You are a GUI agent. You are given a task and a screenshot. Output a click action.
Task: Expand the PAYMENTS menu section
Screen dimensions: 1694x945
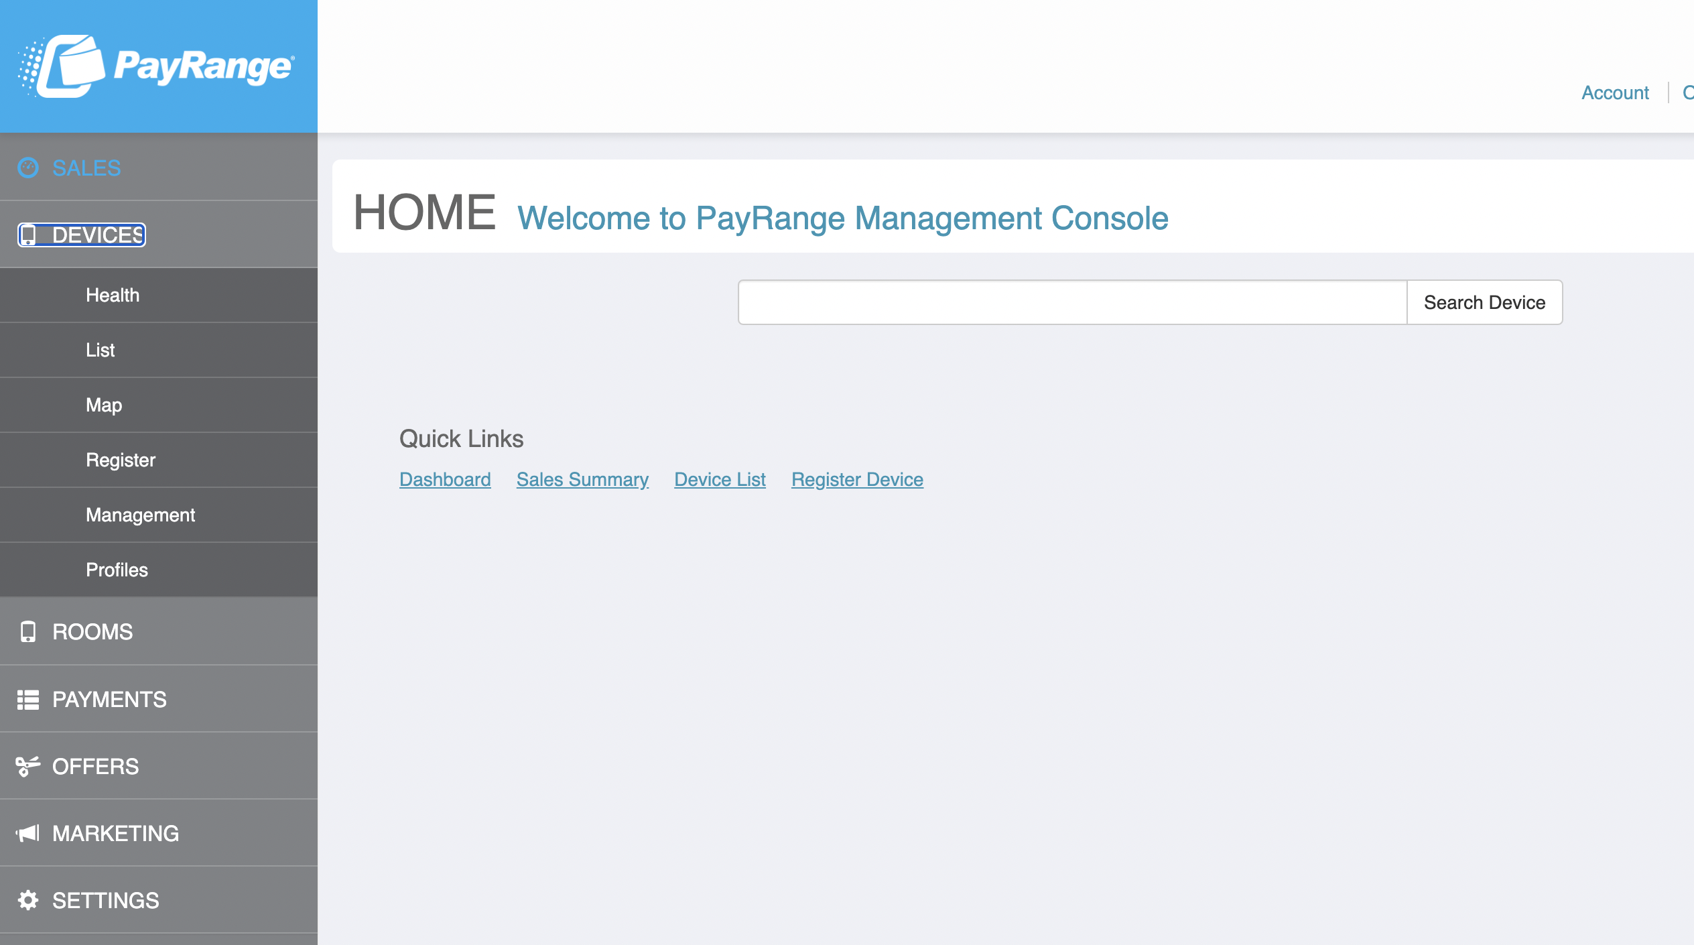(158, 700)
